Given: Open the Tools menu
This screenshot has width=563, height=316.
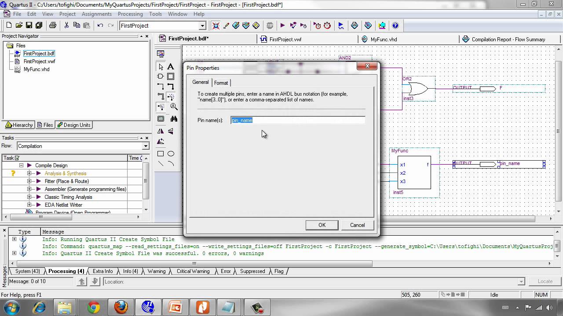Looking at the screenshot, I should coord(155,14).
